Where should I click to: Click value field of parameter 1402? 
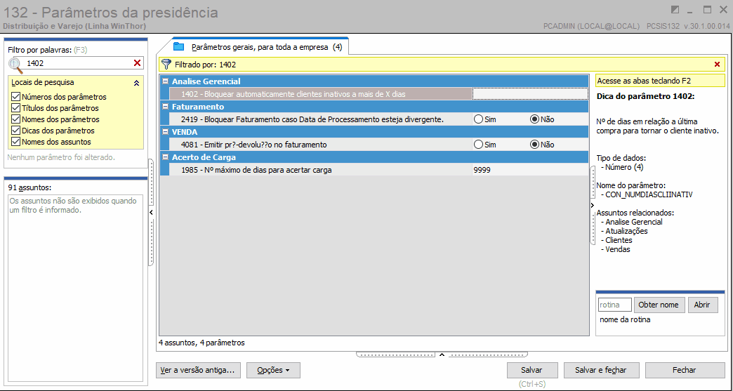pyautogui.click(x=530, y=94)
